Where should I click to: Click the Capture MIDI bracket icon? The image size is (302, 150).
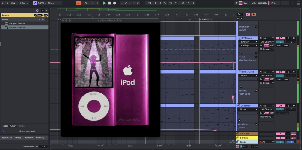134,3
